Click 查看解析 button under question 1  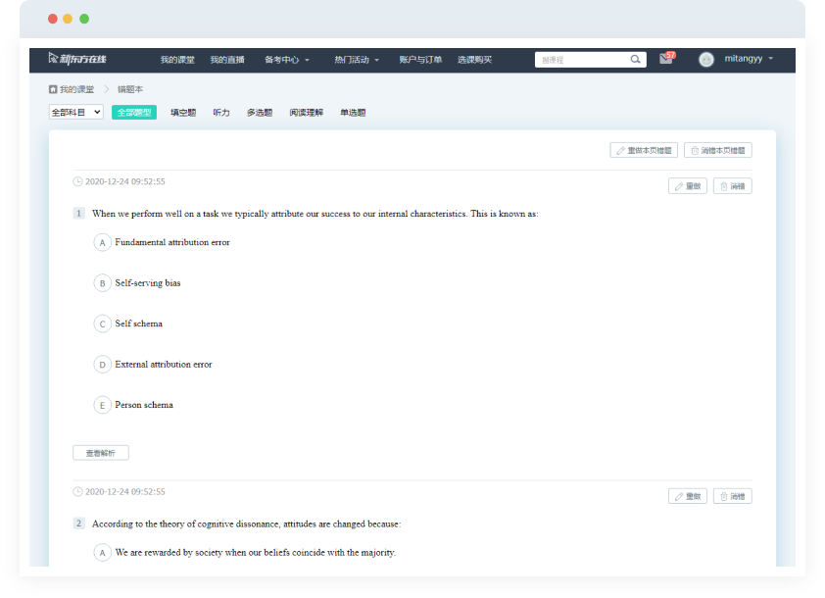coord(101,453)
